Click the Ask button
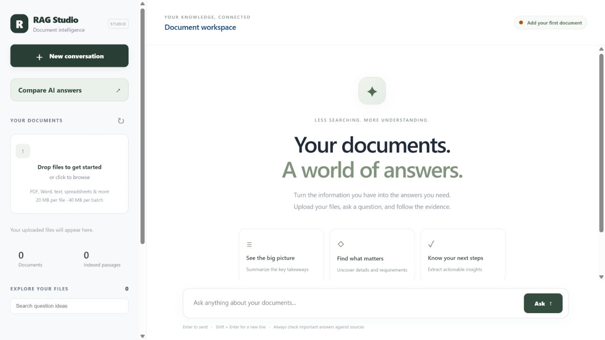This screenshot has height=340, width=605. 543,303
